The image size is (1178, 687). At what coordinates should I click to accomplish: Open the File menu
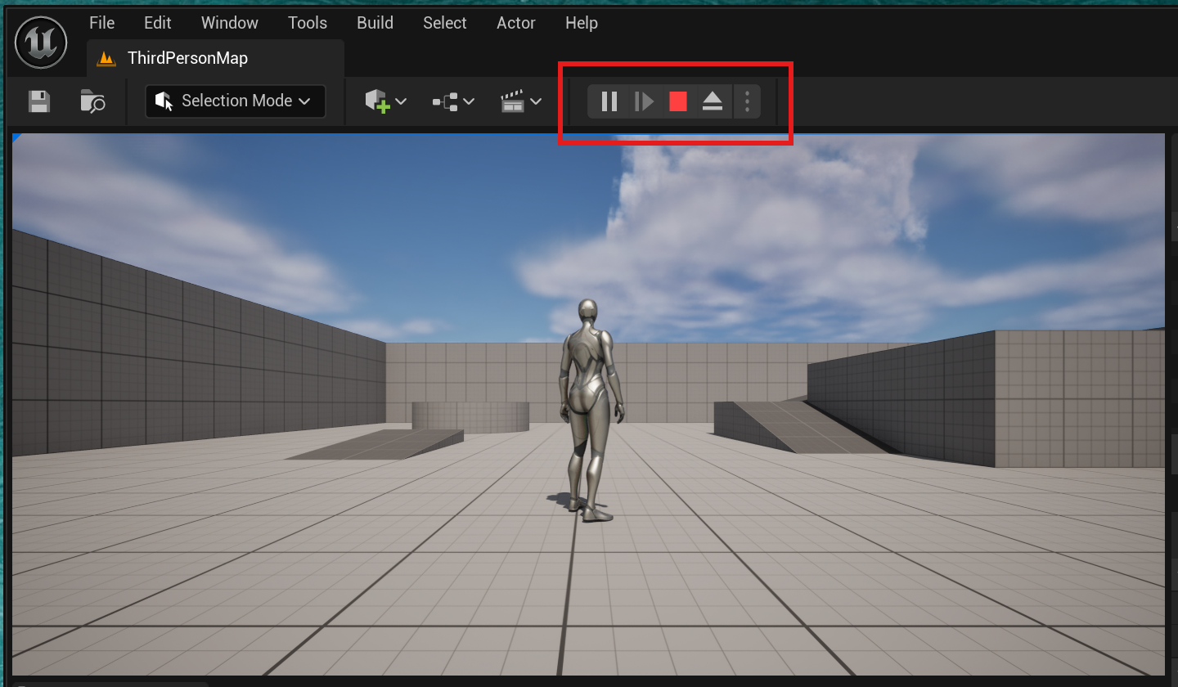(102, 23)
